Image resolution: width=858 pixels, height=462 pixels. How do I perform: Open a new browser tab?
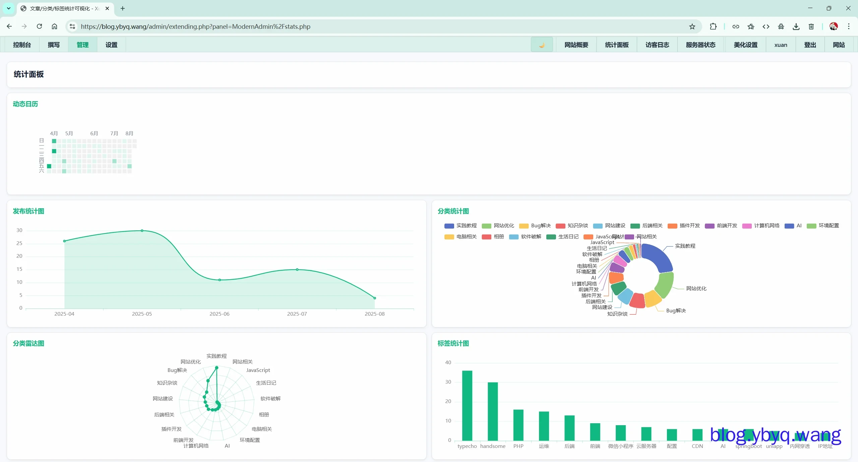pyautogui.click(x=123, y=8)
